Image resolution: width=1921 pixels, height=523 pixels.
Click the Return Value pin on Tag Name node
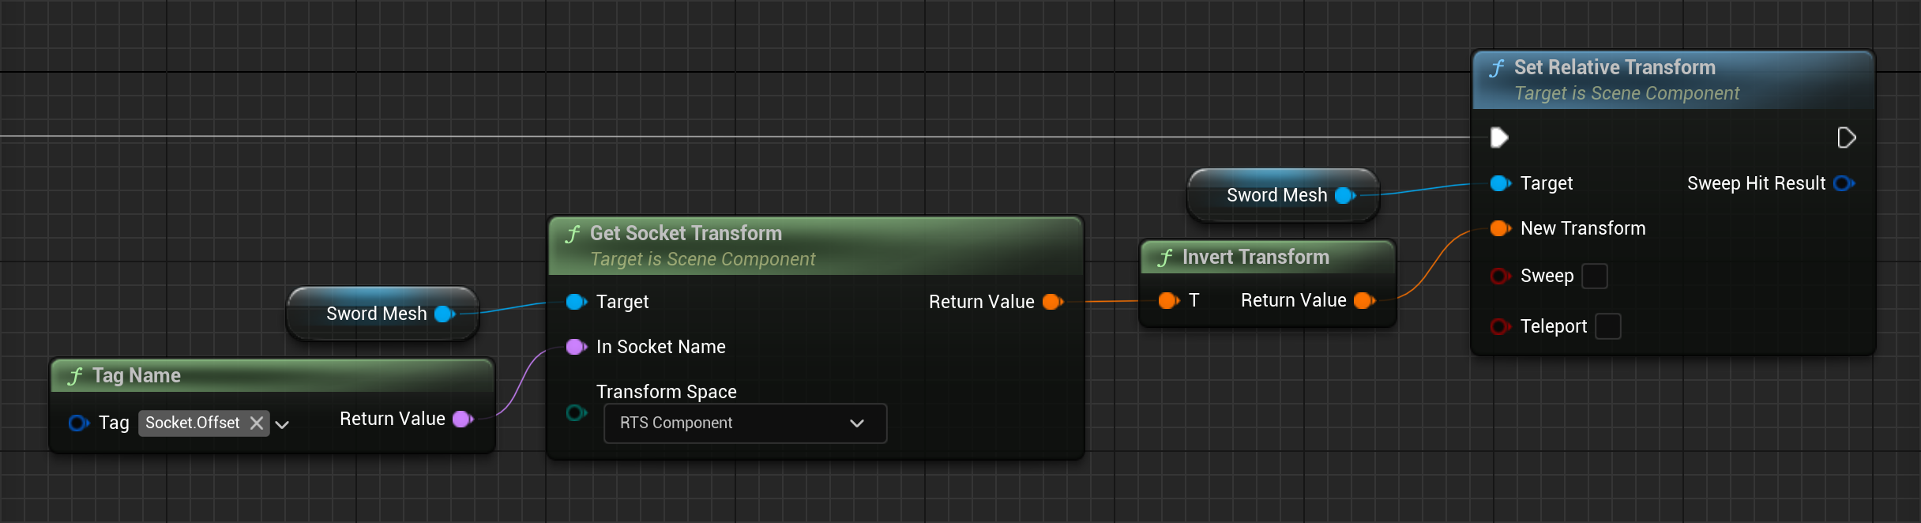[x=463, y=419]
